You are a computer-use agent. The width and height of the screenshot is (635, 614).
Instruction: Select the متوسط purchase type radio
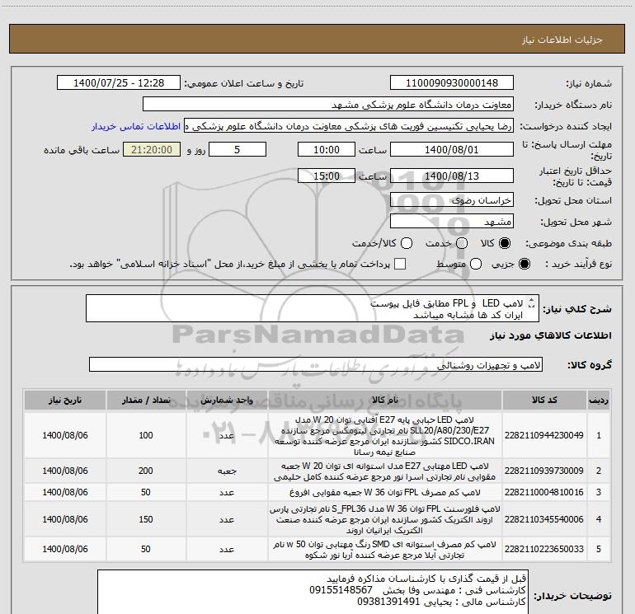(476, 264)
